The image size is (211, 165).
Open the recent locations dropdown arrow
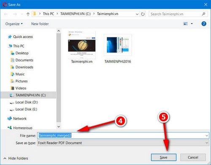pos(22,14)
